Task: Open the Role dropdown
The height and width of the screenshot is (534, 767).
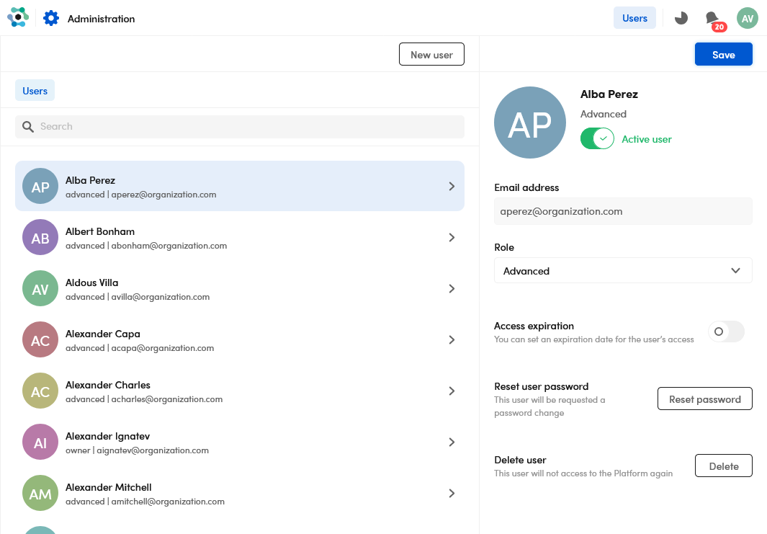Action: 623,271
